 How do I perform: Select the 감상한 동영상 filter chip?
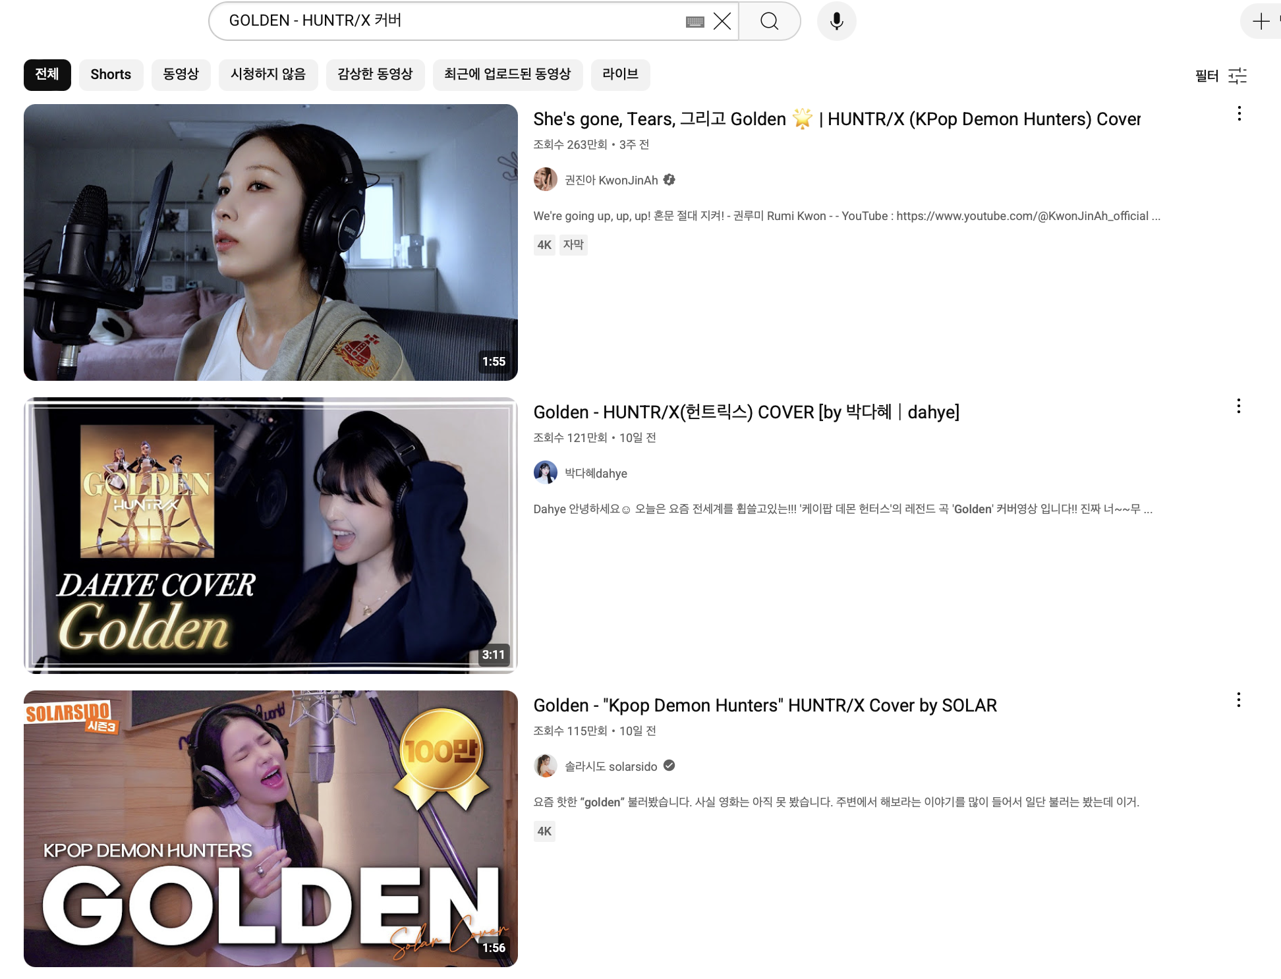tap(375, 74)
